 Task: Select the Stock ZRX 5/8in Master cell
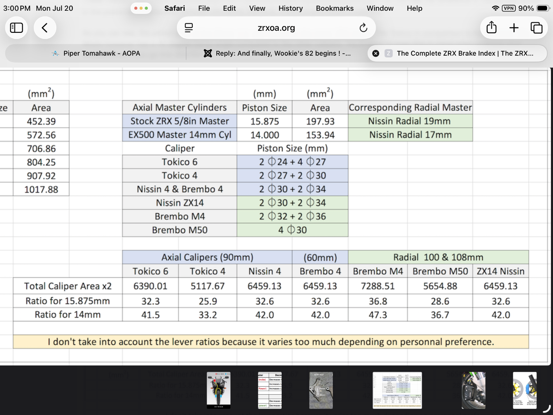180,121
